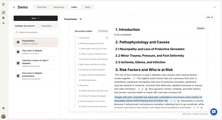Screen dimensions: 222x120
Task: Switch to the Templates tab
Action: pyautogui.click(x=46, y=26)
